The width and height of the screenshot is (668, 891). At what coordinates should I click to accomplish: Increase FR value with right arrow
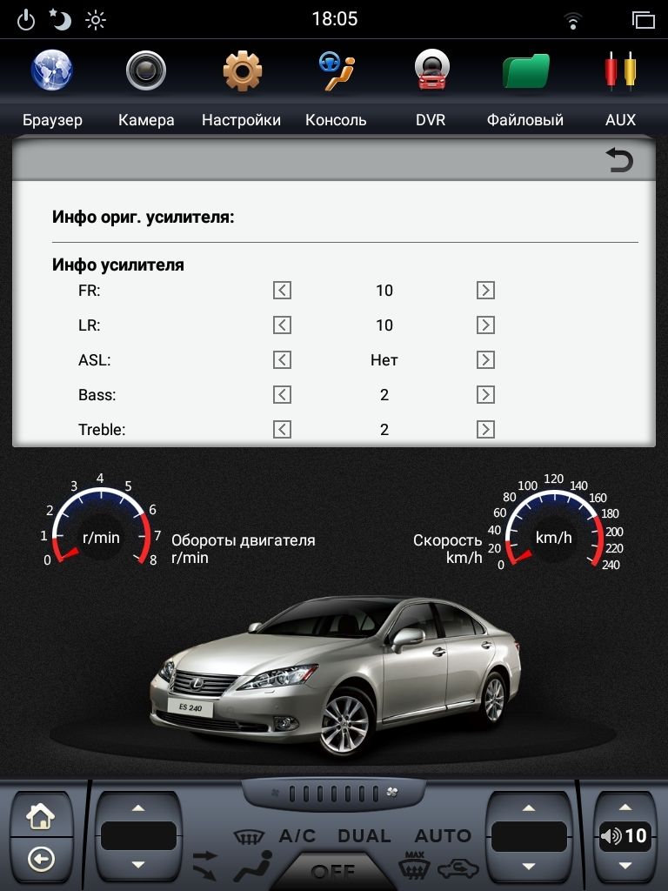click(x=485, y=291)
